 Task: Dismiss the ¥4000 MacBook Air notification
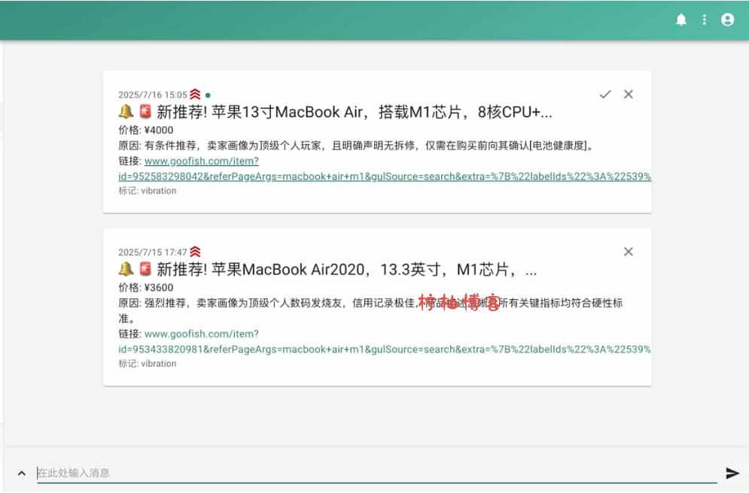pyautogui.click(x=629, y=94)
